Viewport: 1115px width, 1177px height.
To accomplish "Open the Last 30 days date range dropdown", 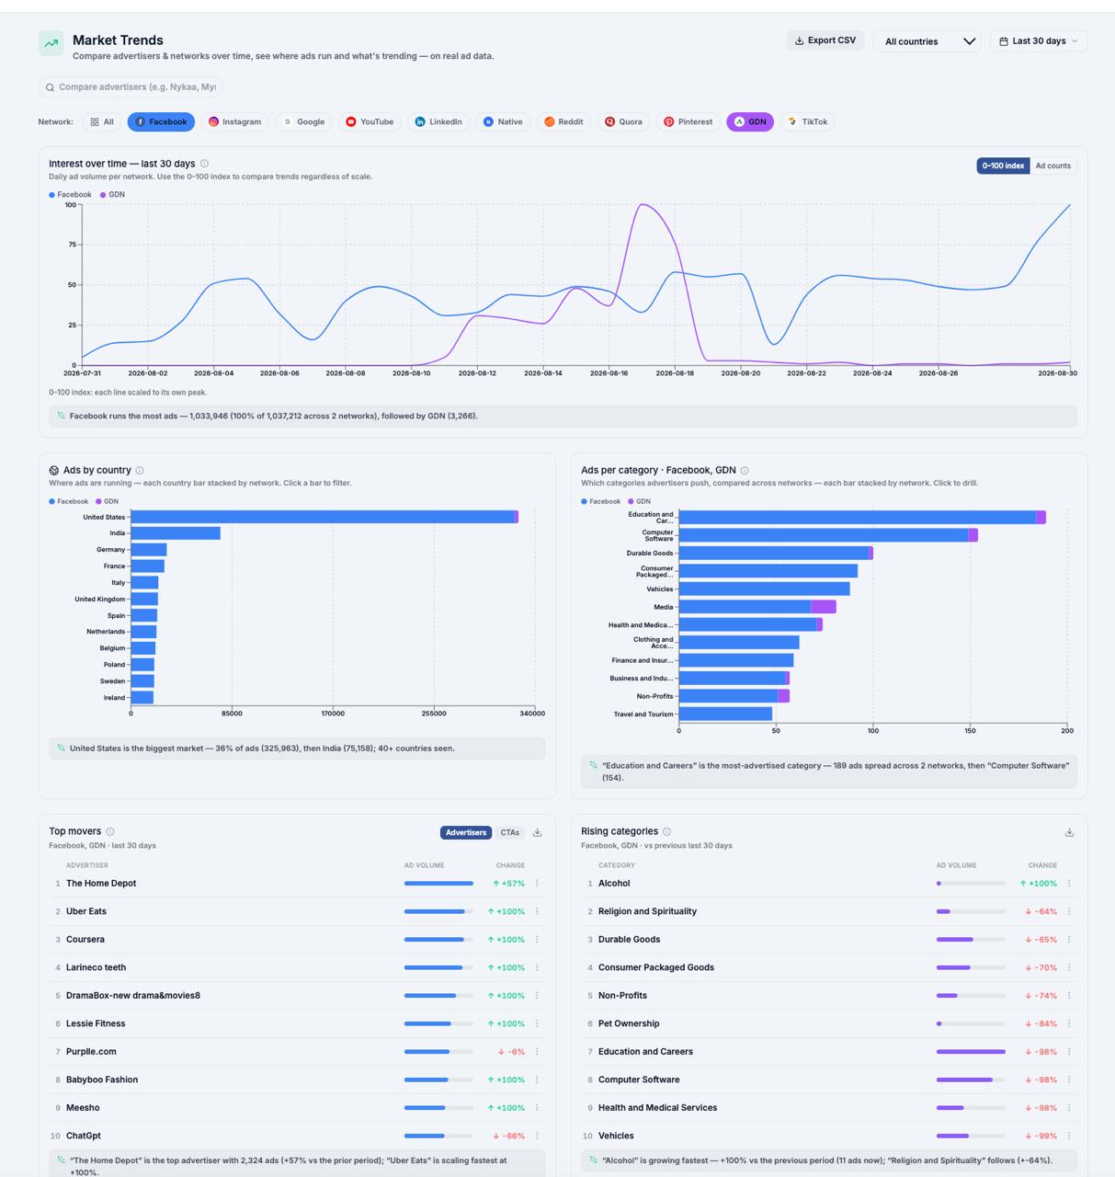I will pyautogui.click(x=1039, y=41).
